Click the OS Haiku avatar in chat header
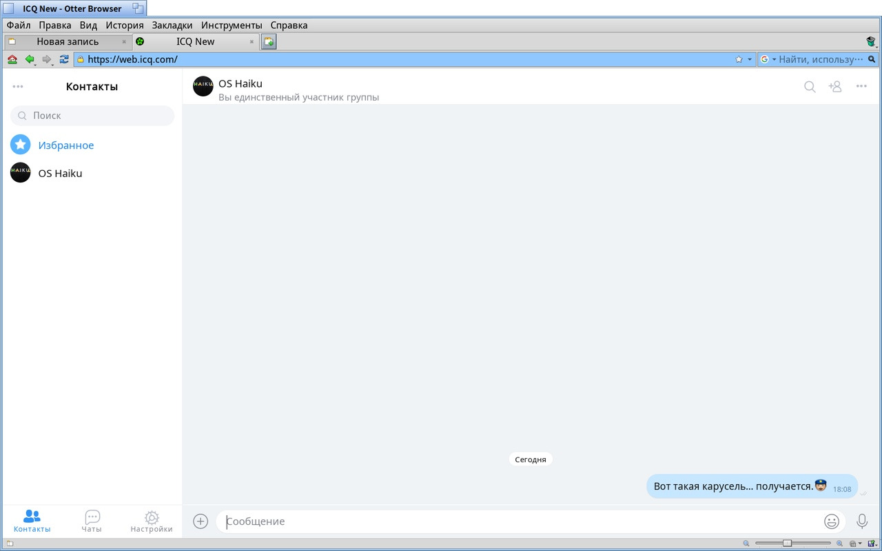This screenshot has width=882, height=551. 203,86
